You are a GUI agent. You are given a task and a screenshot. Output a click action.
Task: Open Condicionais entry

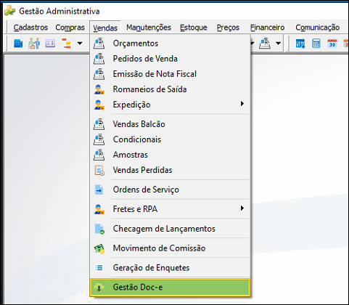(x=170, y=139)
